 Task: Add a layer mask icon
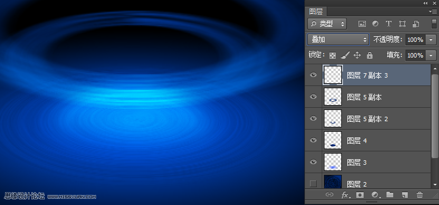360,194
